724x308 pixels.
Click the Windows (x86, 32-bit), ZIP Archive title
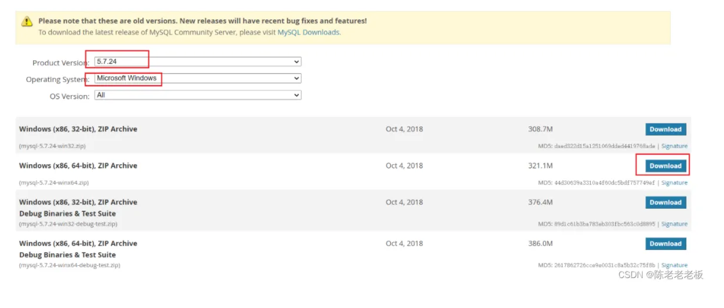78,129
